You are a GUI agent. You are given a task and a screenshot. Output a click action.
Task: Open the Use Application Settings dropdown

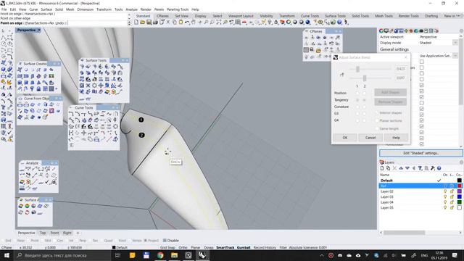pyautogui.click(x=455, y=56)
